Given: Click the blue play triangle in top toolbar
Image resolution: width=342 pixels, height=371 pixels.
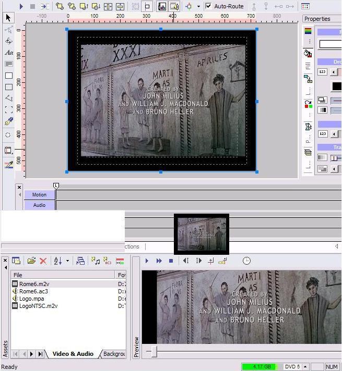Looking at the screenshot, I should (x=21, y=6).
